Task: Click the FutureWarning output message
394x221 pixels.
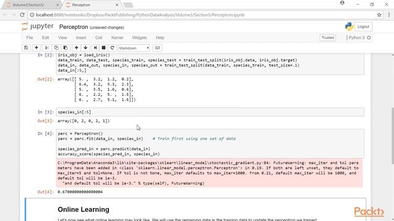Action: point(209,173)
